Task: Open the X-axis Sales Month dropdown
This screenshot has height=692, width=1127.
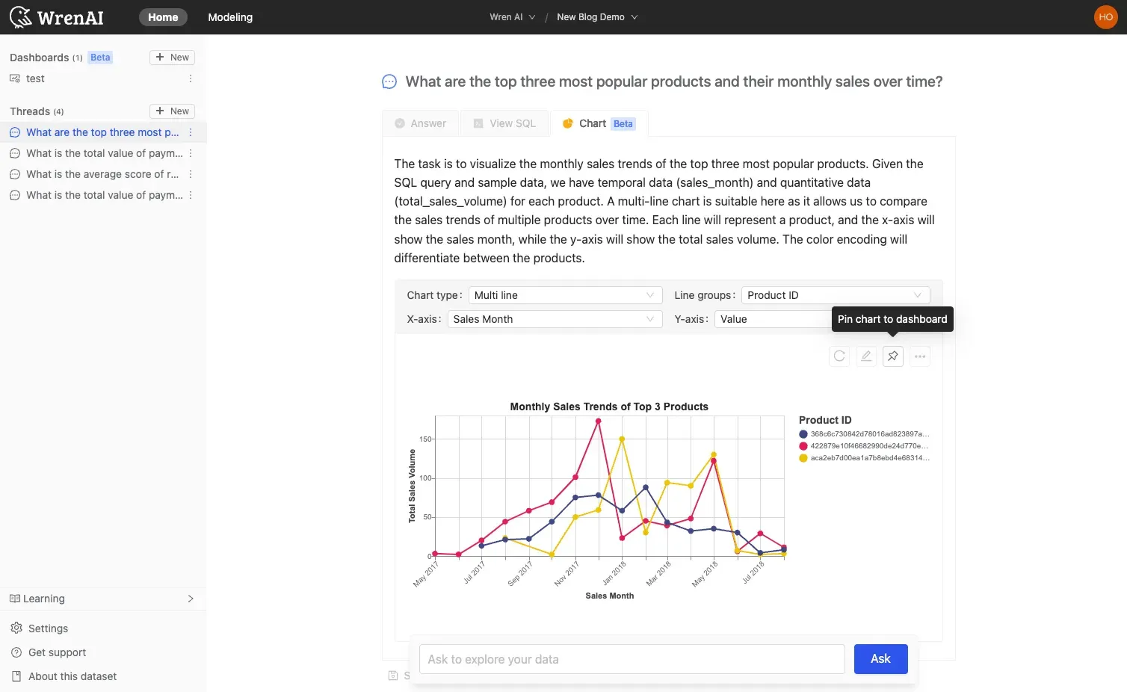Action: (555, 319)
